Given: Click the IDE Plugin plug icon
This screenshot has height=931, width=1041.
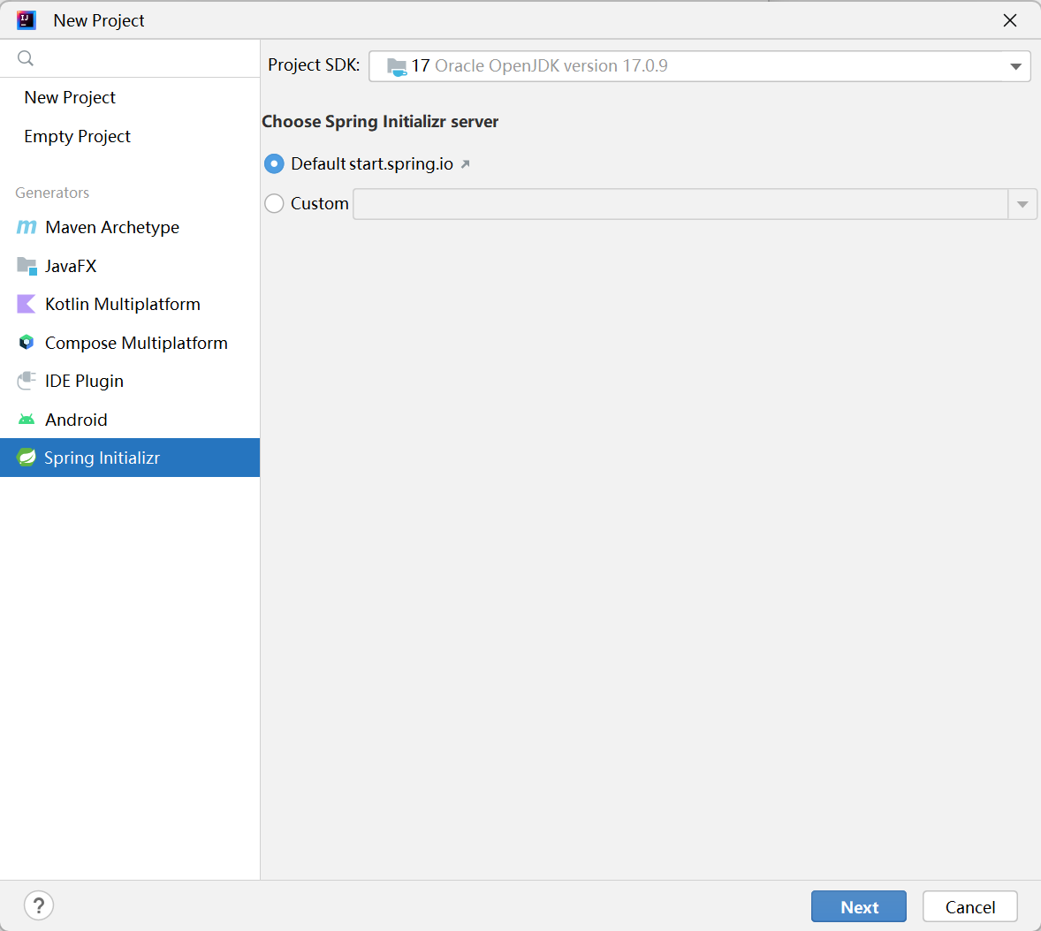Looking at the screenshot, I should [26, 381].
